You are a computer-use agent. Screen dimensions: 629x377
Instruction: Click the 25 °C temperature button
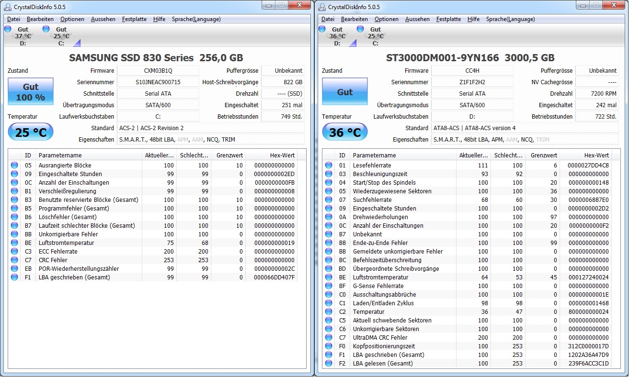tap(31, 133)
